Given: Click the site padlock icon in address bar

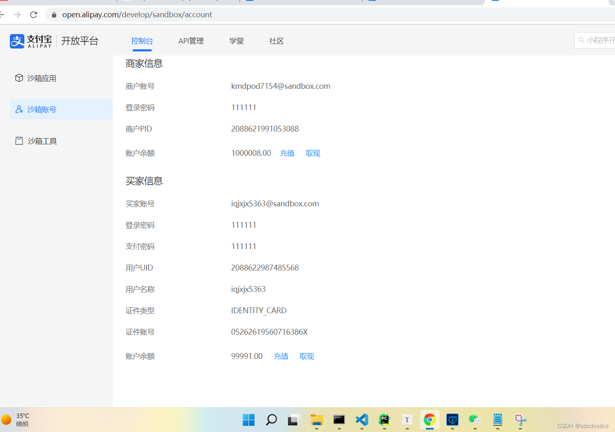Looking at the screenshot, I should pyautogui.click(x=54, y=15).
